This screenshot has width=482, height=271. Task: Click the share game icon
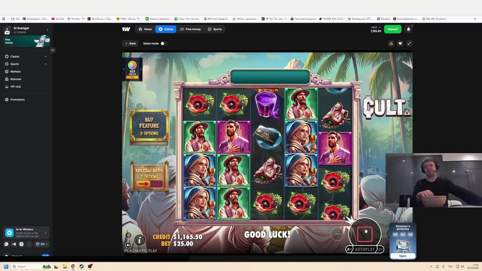tap(391, 44)
